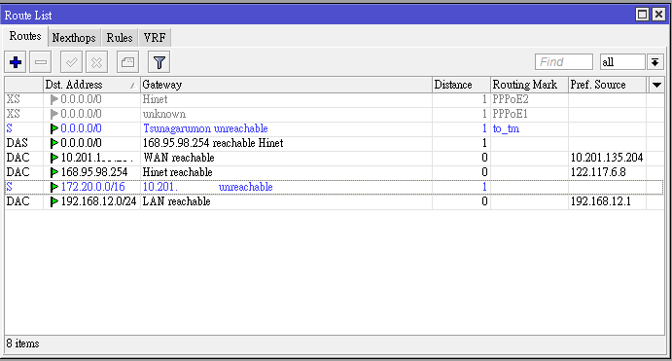Viewport: 672px width, 361px height.
Task: Select the row 'WAN reachable'
Action: click(x=335, y=158)
